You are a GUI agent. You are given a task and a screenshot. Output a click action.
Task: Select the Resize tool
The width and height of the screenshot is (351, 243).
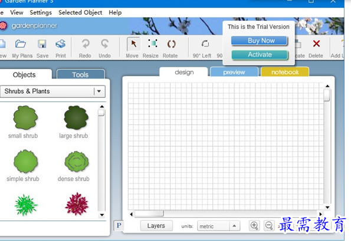coord(153,44)
